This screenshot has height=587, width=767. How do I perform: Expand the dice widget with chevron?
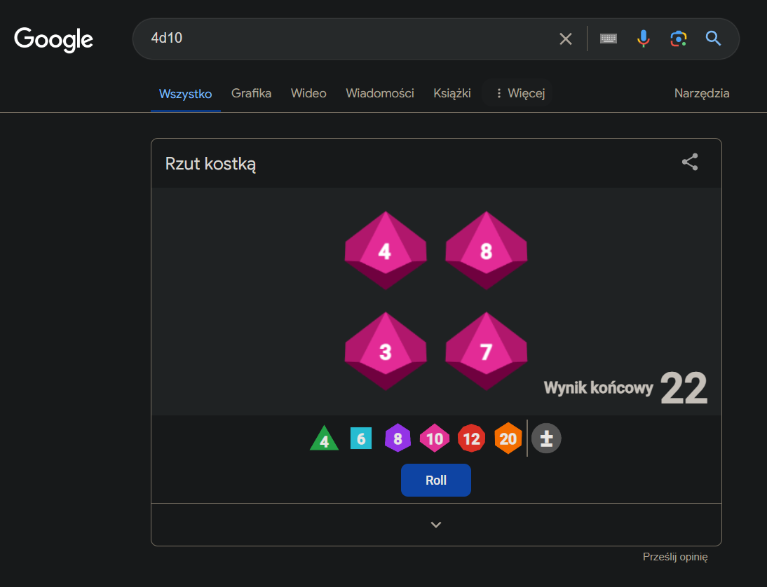(436, 525)
